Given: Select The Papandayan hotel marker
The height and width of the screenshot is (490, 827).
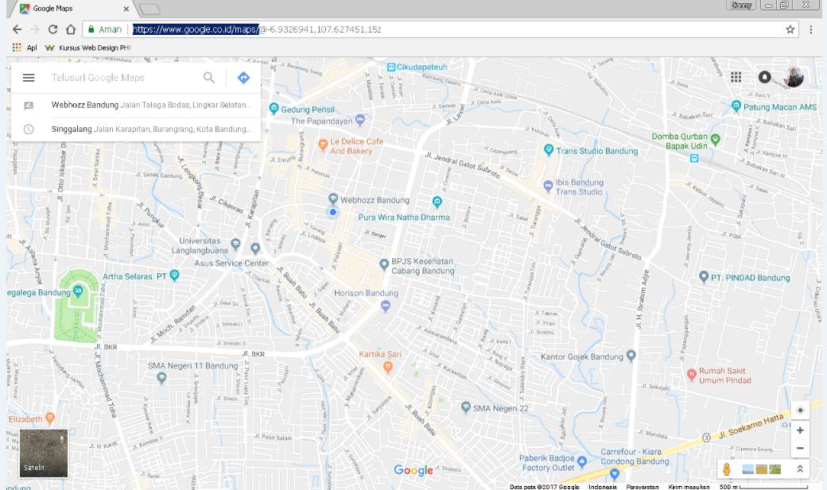Looking at the screenshot, I should pyautogui.click(x=360, y=120).
